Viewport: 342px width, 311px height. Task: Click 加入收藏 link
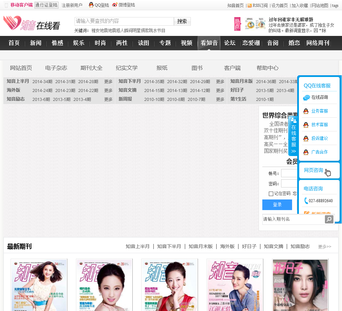click(300, 6)
